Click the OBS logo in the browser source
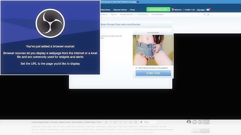The image size is (241, 135). (50, 23)
